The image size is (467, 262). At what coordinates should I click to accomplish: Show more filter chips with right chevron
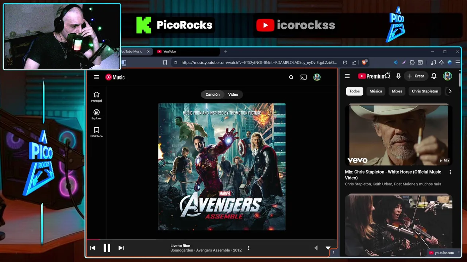click(x=450, y=91)
